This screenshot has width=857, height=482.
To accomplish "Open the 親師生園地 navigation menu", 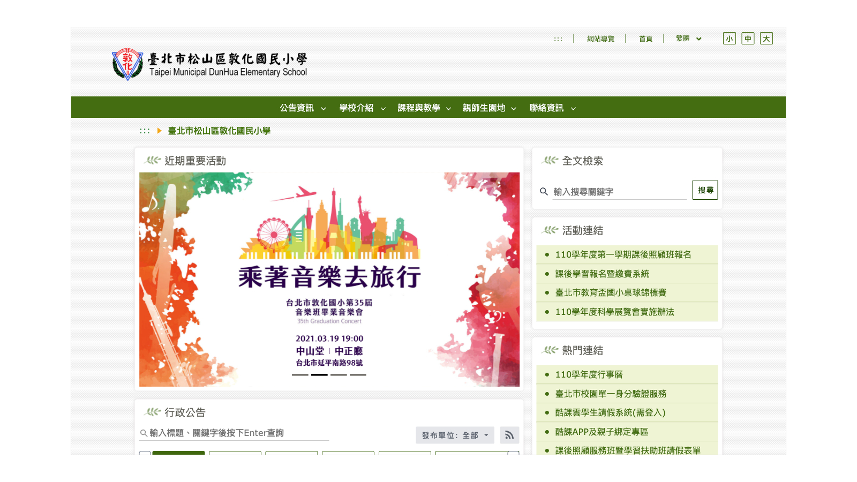I will [489, 108].
